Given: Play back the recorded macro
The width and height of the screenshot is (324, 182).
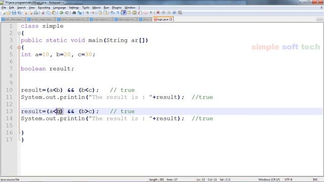Looking at the screenshot, I should 169,13.
